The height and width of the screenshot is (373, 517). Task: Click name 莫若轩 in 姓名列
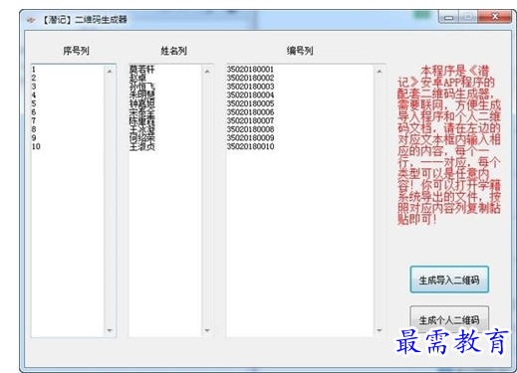tap(142, 70)
